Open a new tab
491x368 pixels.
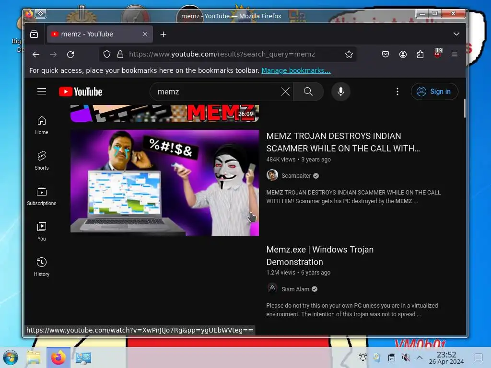[163, 34]
